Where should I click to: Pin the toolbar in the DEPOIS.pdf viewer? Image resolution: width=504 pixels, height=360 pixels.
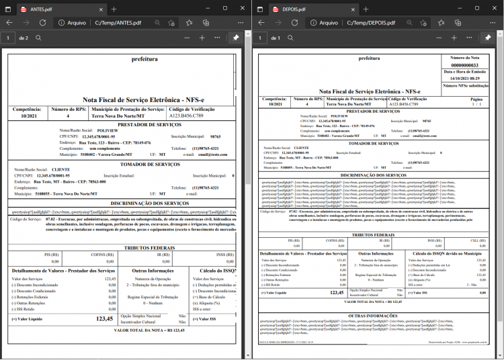tap(488, 38)
